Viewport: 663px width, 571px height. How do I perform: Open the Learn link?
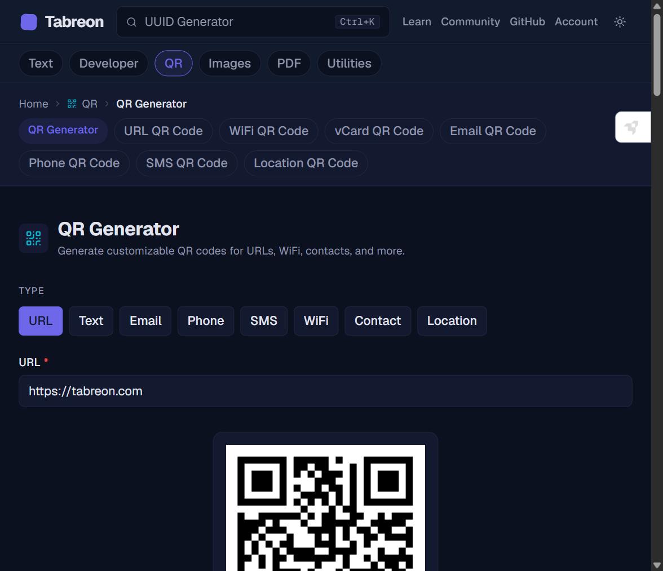click(417, 22)
